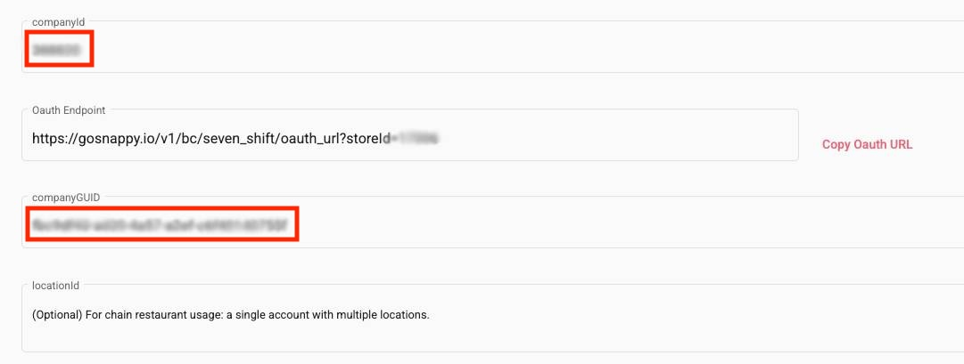964x364 pixels.
Task: Click the blurred companyGUID value
Action: tap(160, 225)
